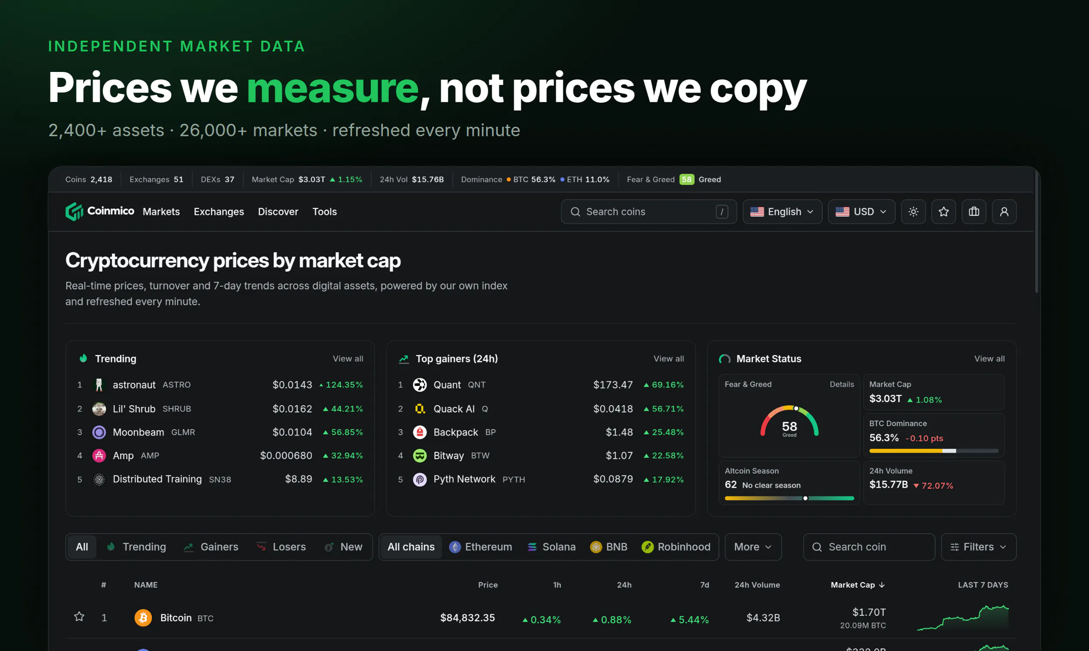Image resolution: width=1089 pixels, height=651 pixels.
Task: Click the page vertical scrollbar
Action: [x=1036, y=233]
